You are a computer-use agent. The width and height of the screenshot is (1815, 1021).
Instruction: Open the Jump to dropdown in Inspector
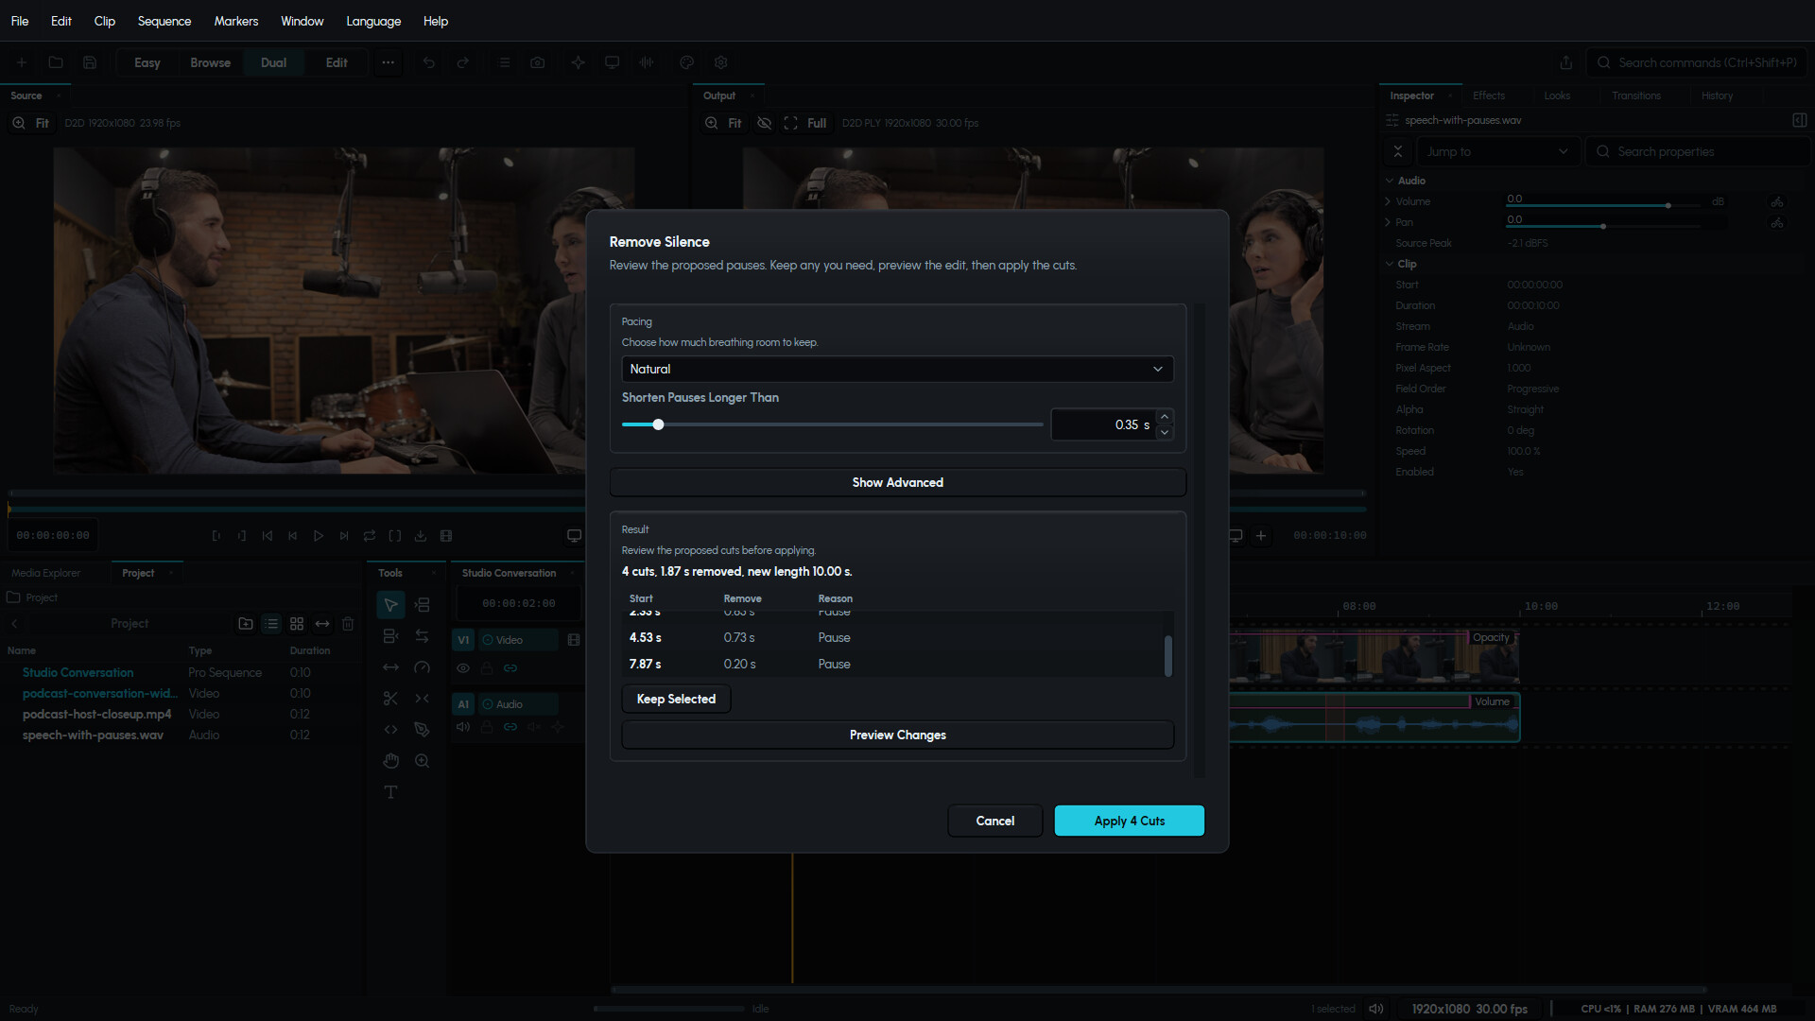pyautogui.click(x=1497, y=151)
